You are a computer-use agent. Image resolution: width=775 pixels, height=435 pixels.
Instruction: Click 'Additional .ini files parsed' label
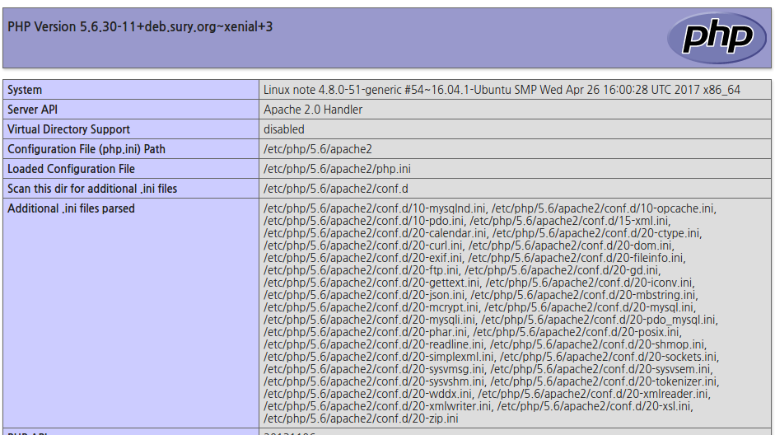point(71,208)
